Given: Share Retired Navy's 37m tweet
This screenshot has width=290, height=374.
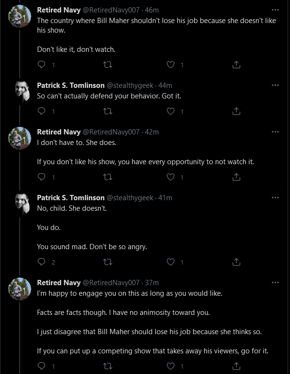Looking at the screenshot, I should tap(236, 366).
